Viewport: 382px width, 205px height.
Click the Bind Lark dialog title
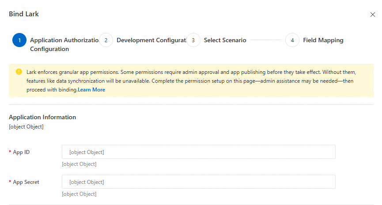click(24, 14)
